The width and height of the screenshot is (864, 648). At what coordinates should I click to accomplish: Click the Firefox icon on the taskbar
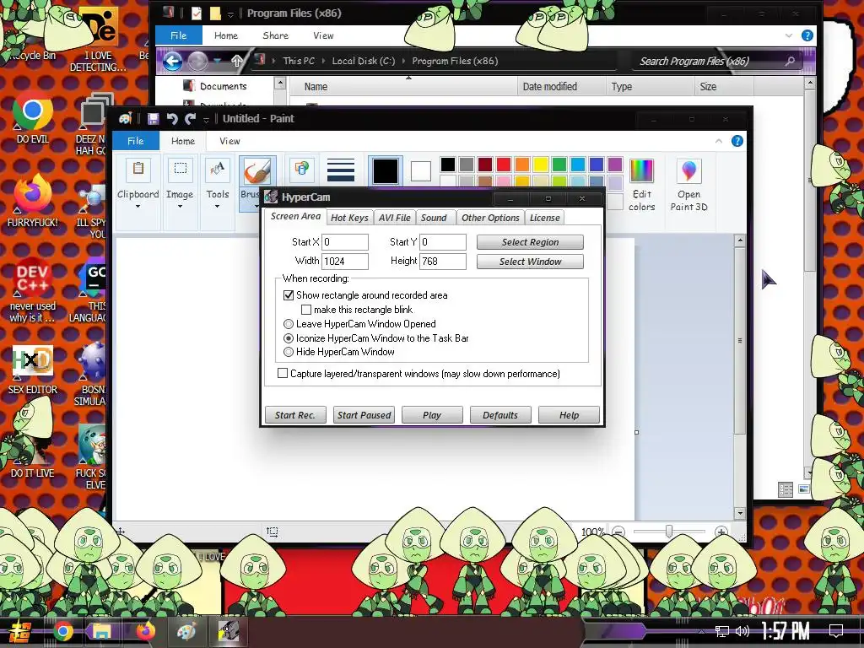click(145, 631)
